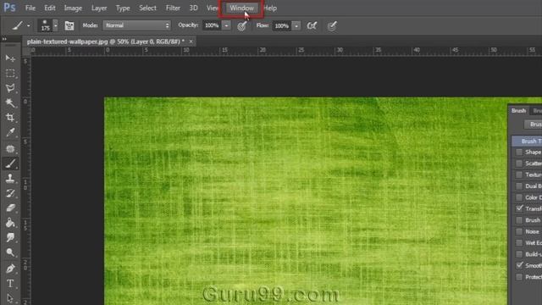Open the File menu
Image resolution: width=542 pixels, height=305 pixels.
[30, 8]
